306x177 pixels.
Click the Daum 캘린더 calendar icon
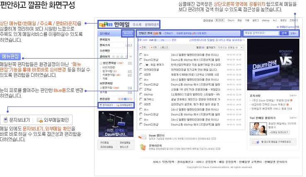coord(142,137)
